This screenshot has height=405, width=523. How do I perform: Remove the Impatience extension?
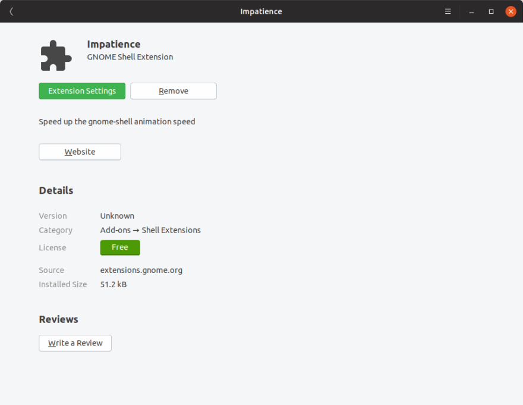click(x=174, y=91)
